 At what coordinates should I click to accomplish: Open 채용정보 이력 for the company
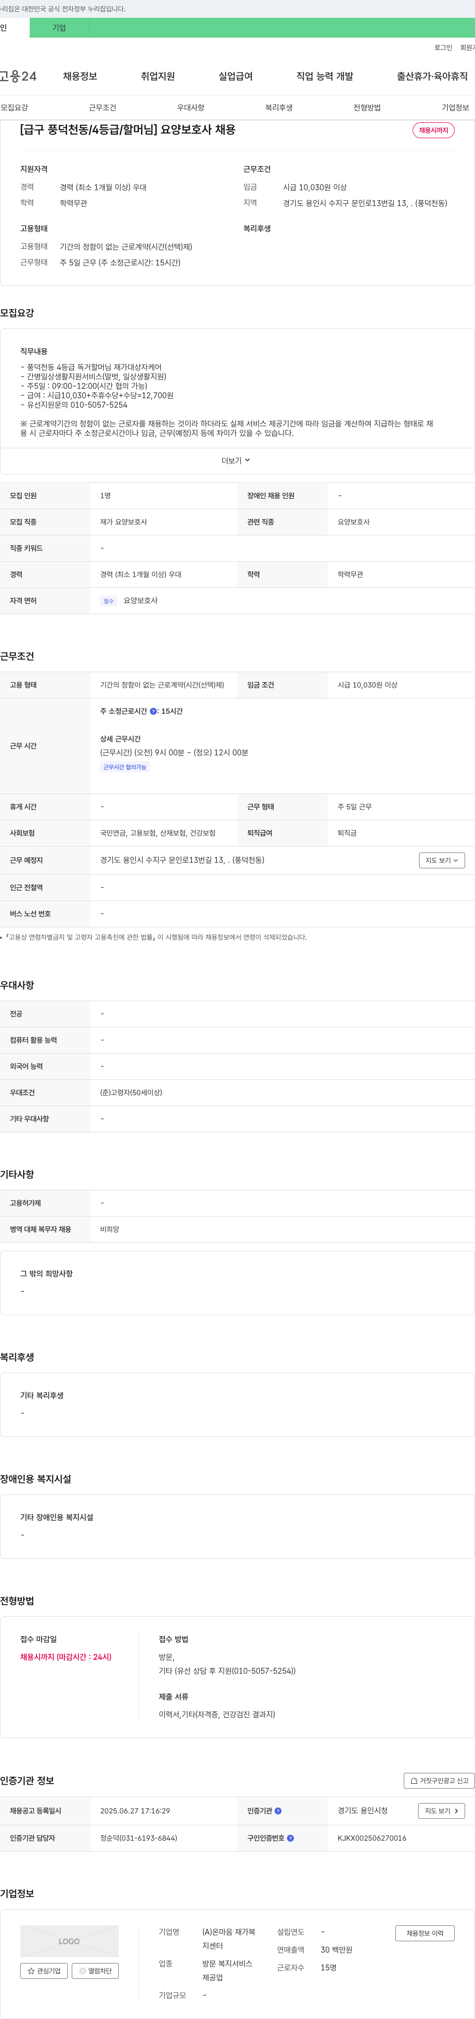pos(425,1933)
